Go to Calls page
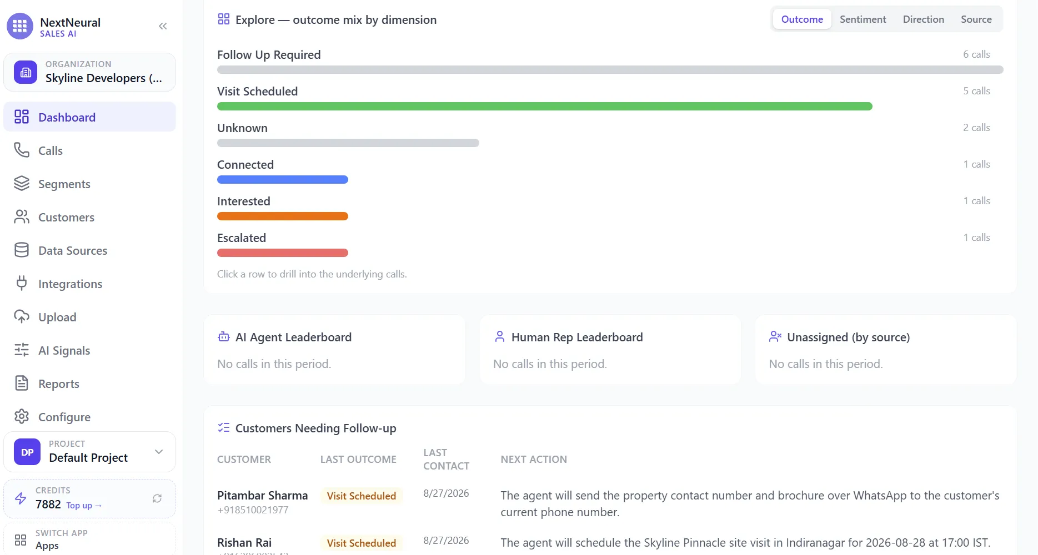 tap(89, 150)
